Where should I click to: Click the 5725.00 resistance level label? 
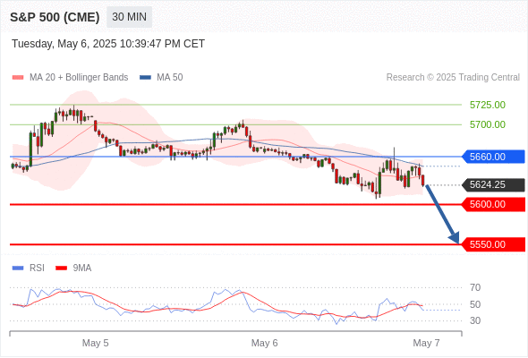(487, 105)
